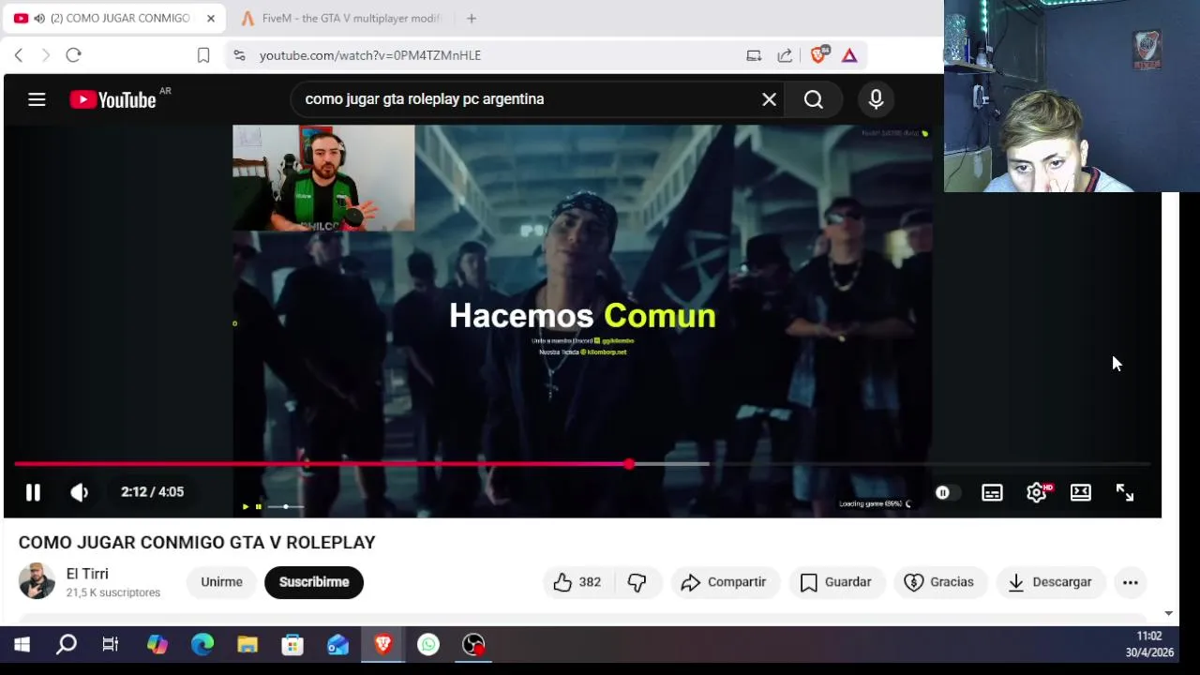This screenshot has width=1200, height=675.
Task: Exit theater mode in player
Action: click(x=1081, y=492)
